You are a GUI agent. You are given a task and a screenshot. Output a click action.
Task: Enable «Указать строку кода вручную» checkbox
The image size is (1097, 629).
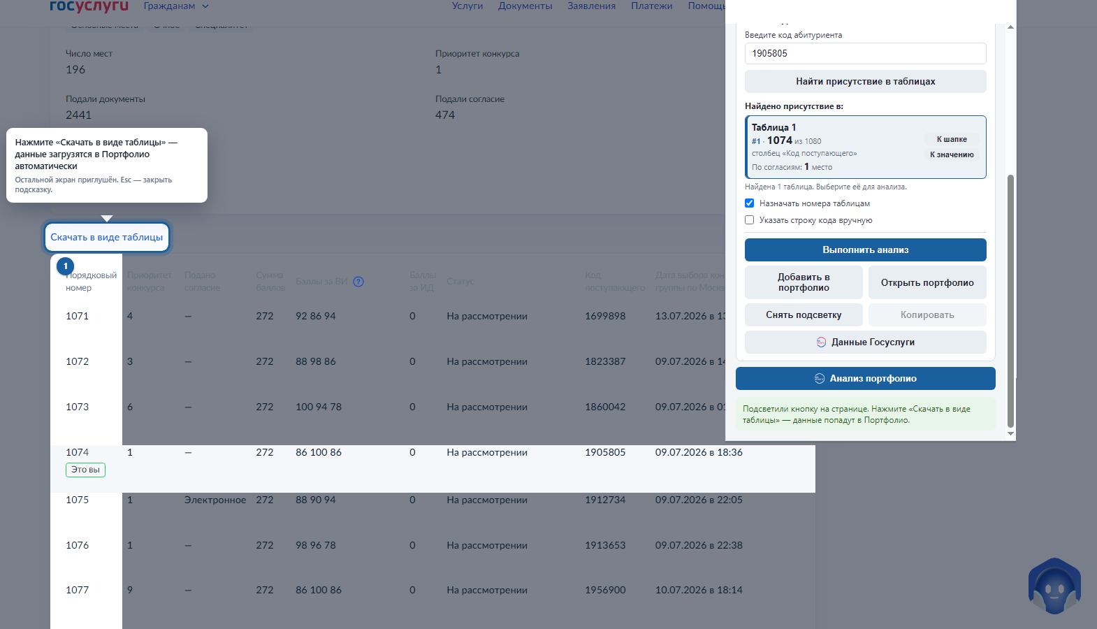click(x=749, y=220)
